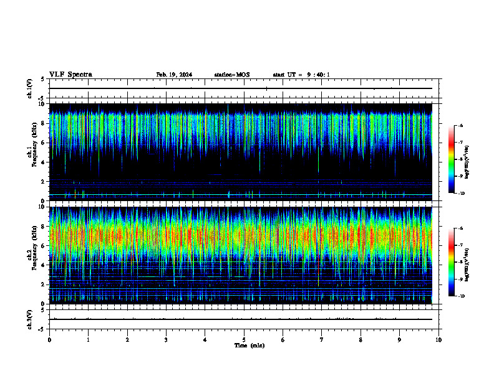494x381 pixels.
Task: Click the "start UT = 9 : 40: 1" text
Action: pyautogui.click(x=301, y=75)
